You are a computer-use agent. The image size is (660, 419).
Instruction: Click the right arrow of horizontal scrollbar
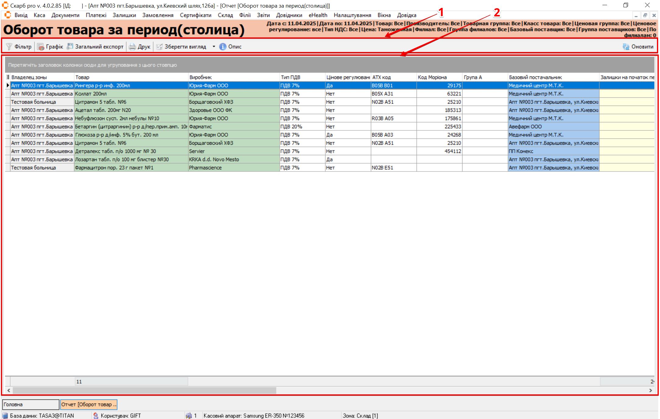pos(651,390)
